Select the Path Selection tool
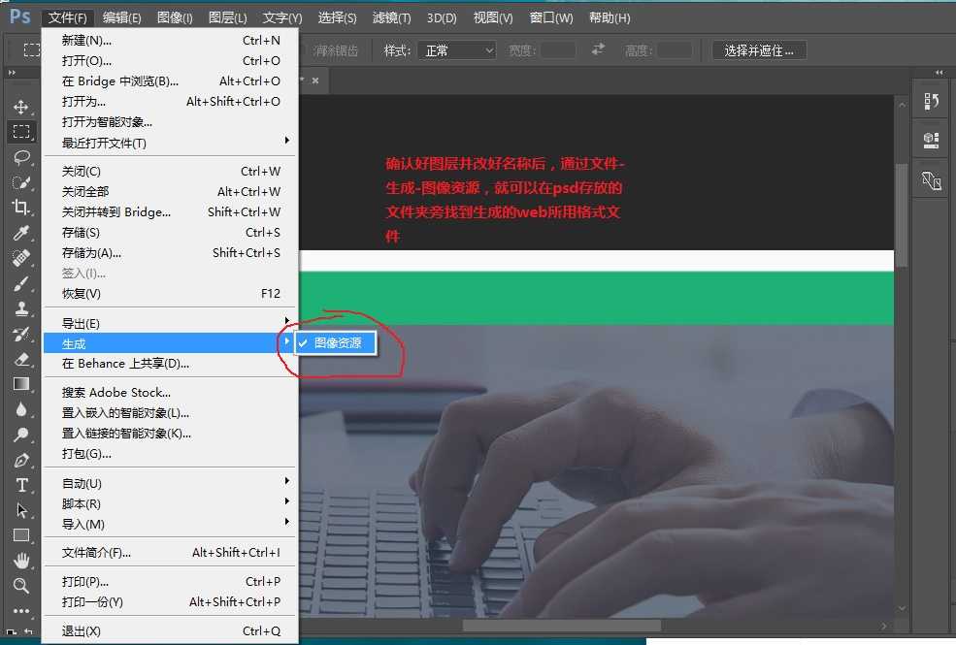 pyautogui.click(x=20, y=510)
